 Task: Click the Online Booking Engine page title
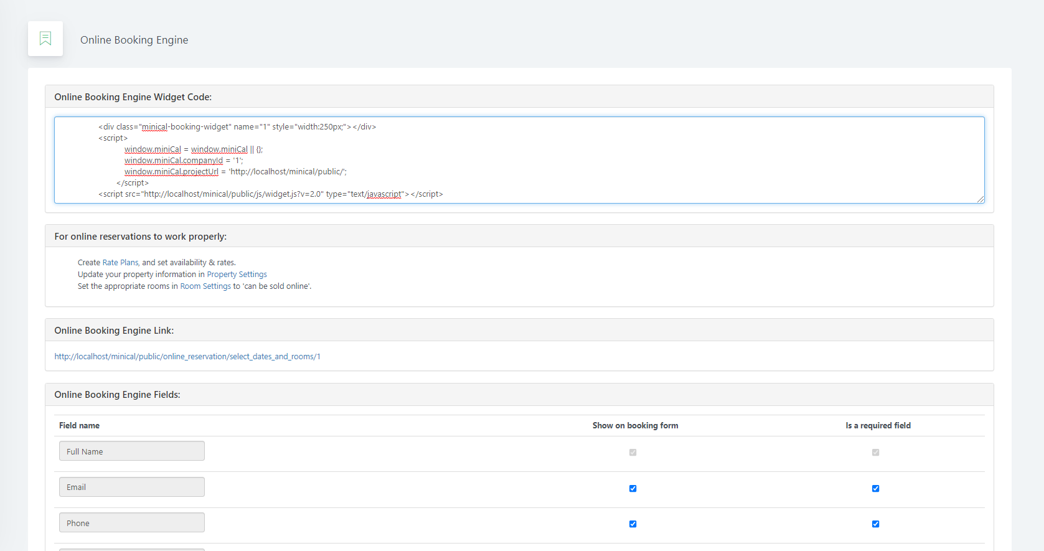pos(134,40)
